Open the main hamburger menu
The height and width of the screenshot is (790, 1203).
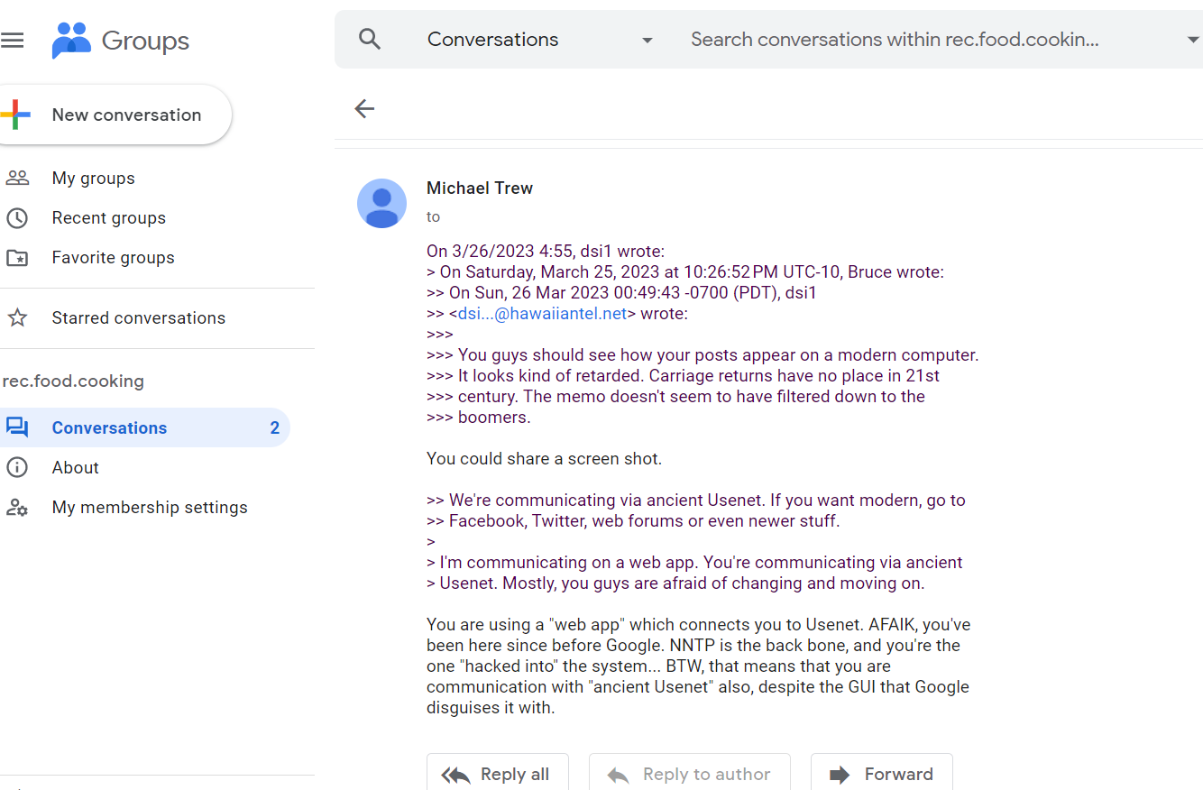pos(13,41)
